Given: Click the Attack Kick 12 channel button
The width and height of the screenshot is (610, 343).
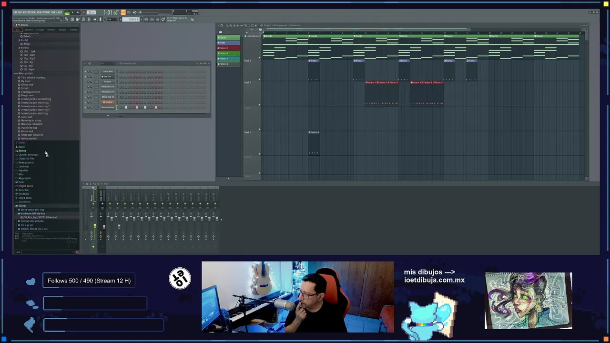Looking at the screenshot, I should [108, 97].
